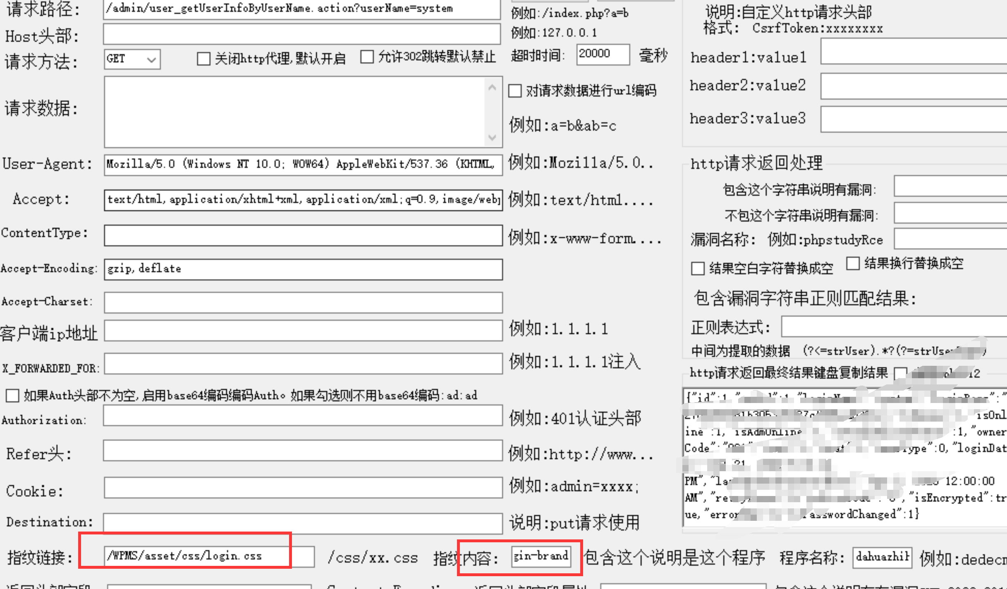
Task: Click the 例如:401认证头部 hint text
Action: pos(575,418)
